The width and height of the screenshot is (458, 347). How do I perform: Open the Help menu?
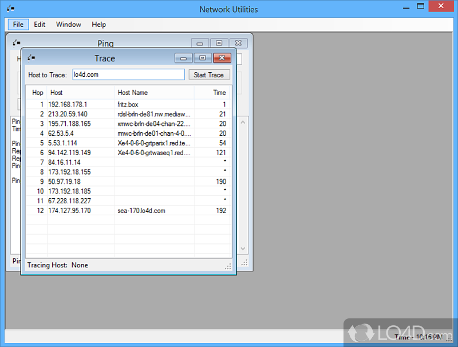click(98, 25)
